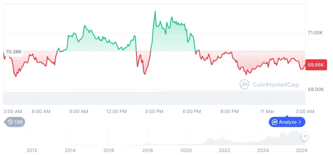Click the 70.36K opening price label
The width and height of the screenshot is (333, 155).
pos(14,52)
